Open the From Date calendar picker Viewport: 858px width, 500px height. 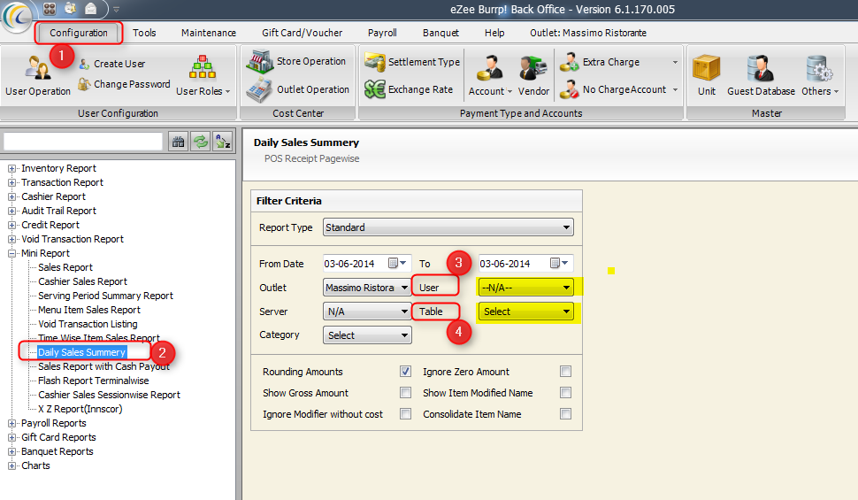[x=397, y=264]
